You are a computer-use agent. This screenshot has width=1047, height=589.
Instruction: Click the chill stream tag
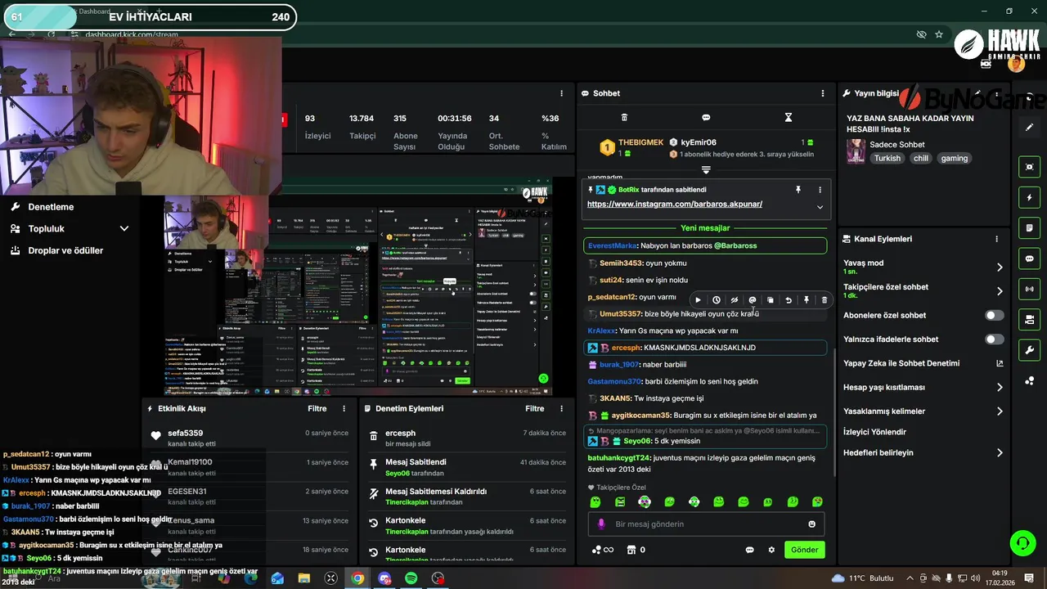click(921, 159)
